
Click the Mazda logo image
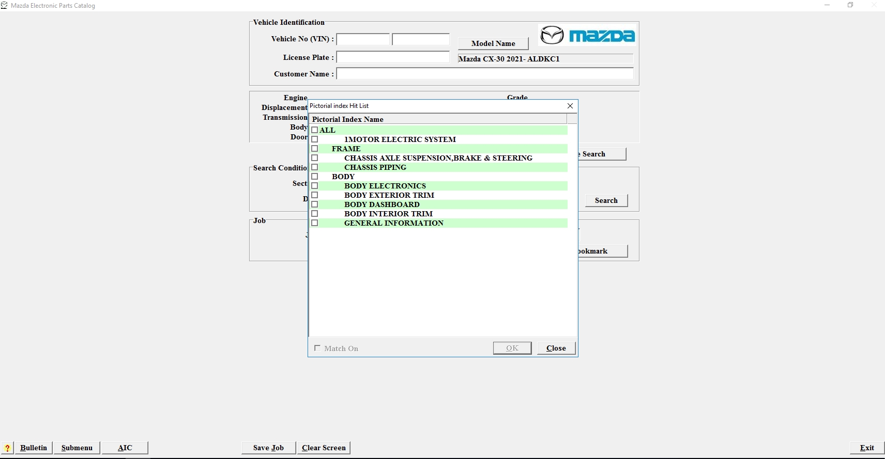tap(587, 35)
